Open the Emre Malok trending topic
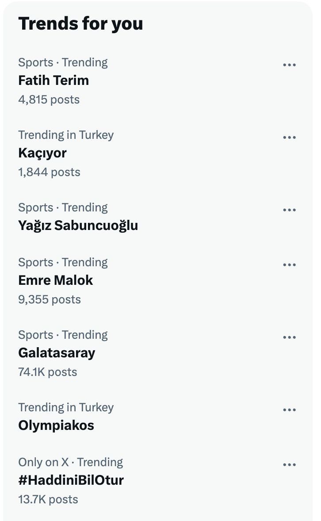This screenshot has width=321, height=521. [56, 280]
